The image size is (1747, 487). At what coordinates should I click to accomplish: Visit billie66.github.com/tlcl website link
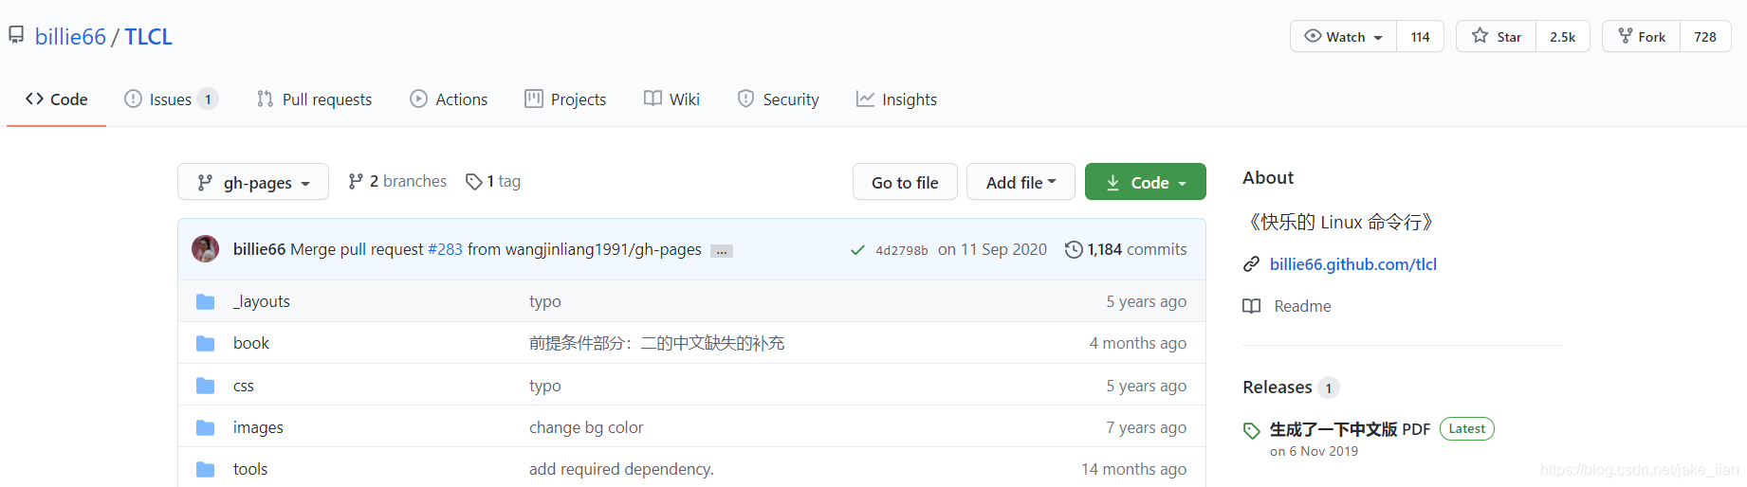(1353, 264)
